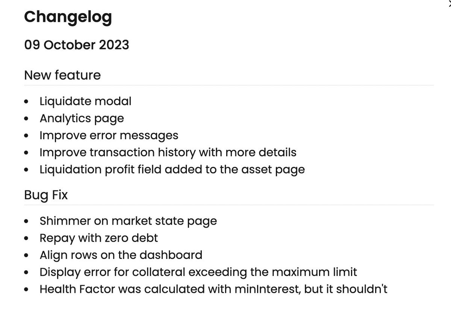
Task: Select Health Factor minInterest bug entry
Action: 213,289
